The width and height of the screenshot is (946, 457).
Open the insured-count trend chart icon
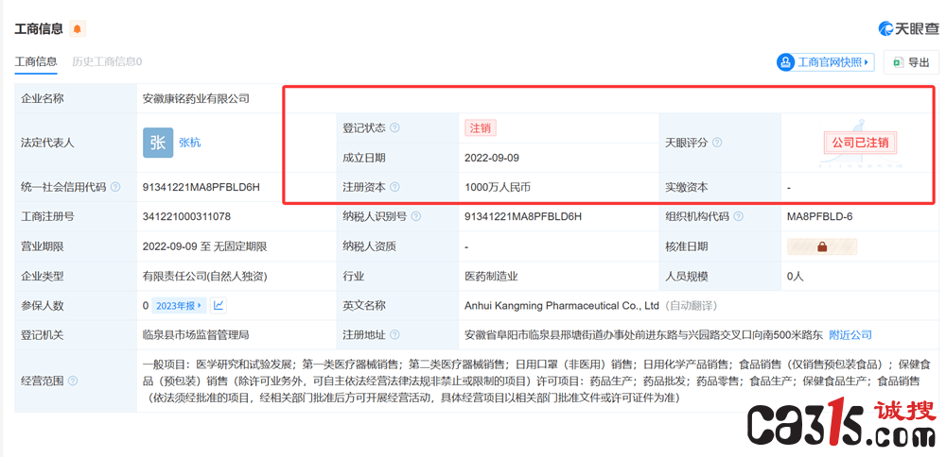click(219, 305)
